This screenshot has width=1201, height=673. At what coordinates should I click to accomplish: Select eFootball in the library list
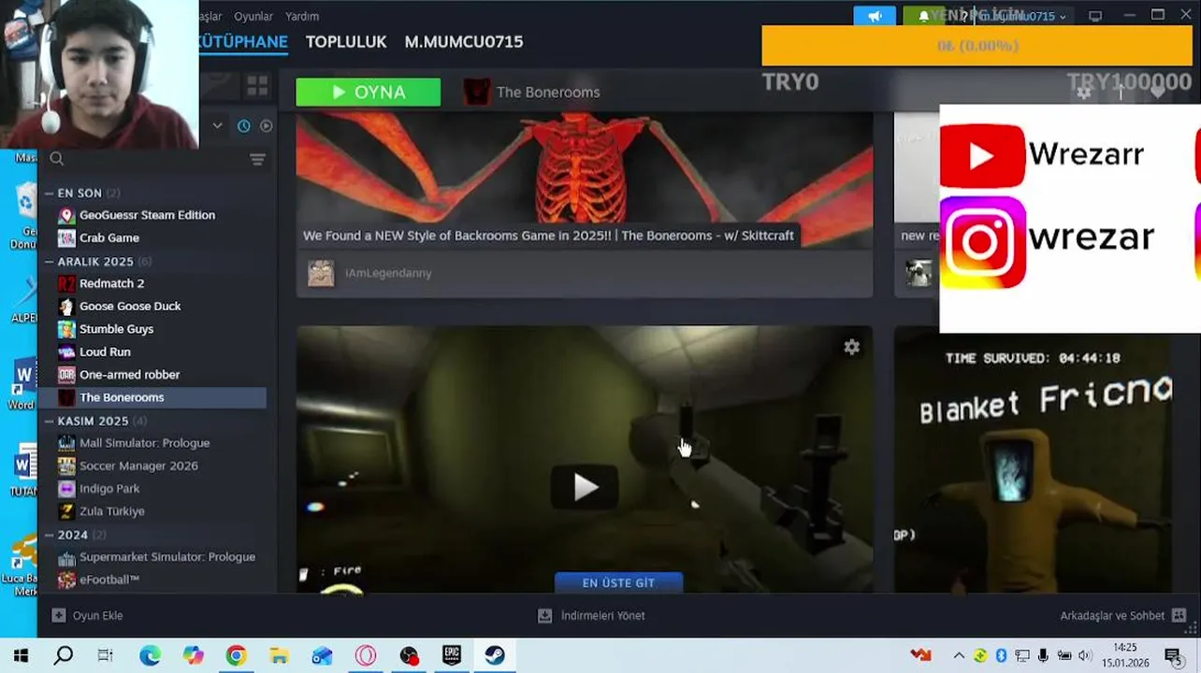click(x=109, y=580)
